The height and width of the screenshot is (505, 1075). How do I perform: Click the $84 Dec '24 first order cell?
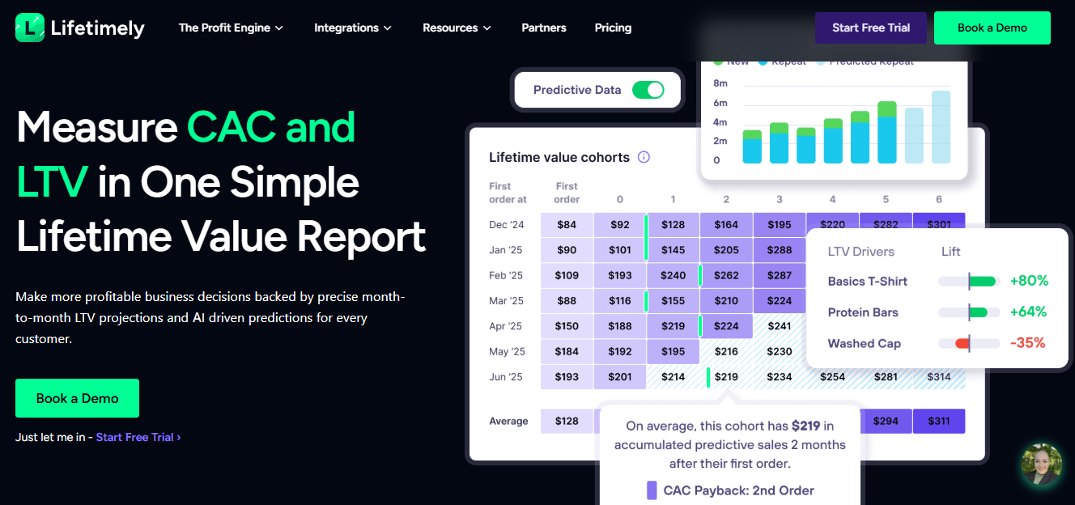point(567,225)
